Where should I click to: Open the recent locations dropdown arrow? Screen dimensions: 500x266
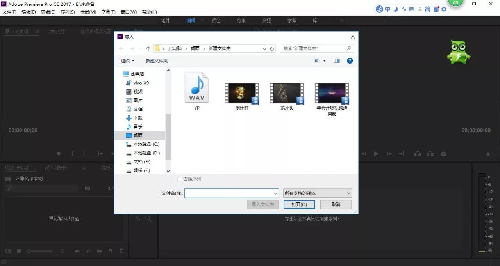pyautogui.click(x=140, y=49)
